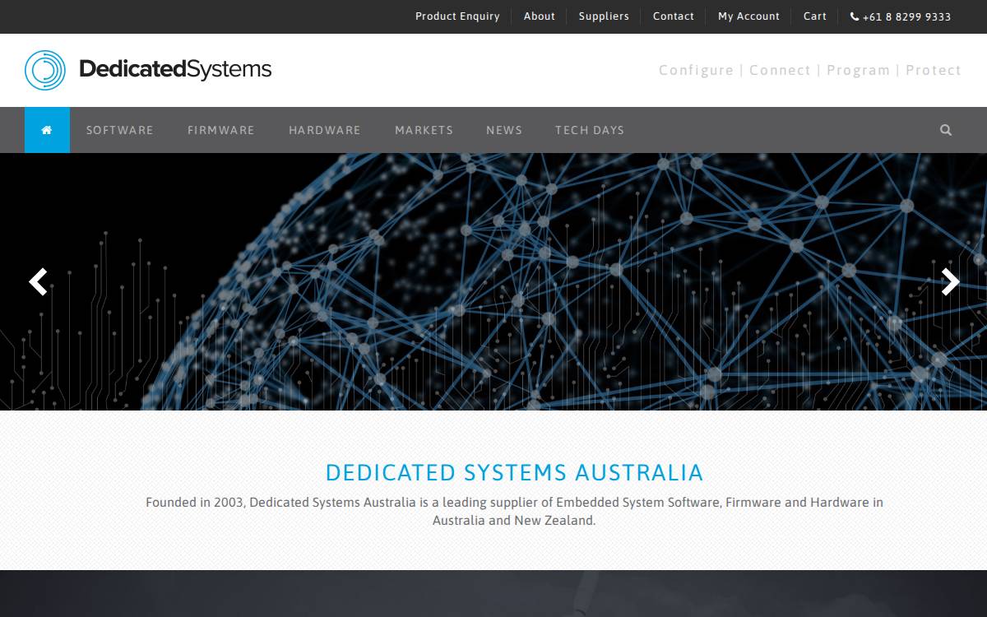Click the home icon in navigation bar

point(47,130)
